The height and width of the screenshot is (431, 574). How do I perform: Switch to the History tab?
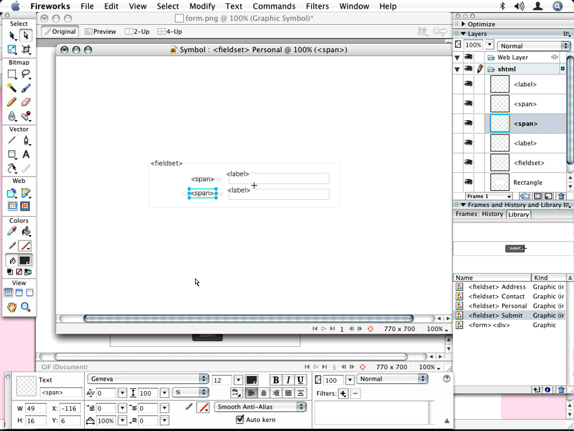pyautogui.click(x=492, y=214)
